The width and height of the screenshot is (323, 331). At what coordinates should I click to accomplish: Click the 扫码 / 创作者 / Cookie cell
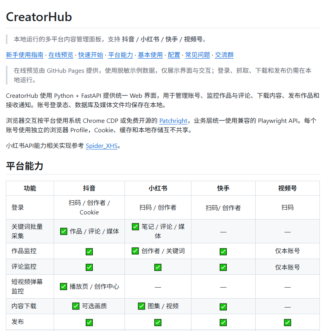click(89, 207)
